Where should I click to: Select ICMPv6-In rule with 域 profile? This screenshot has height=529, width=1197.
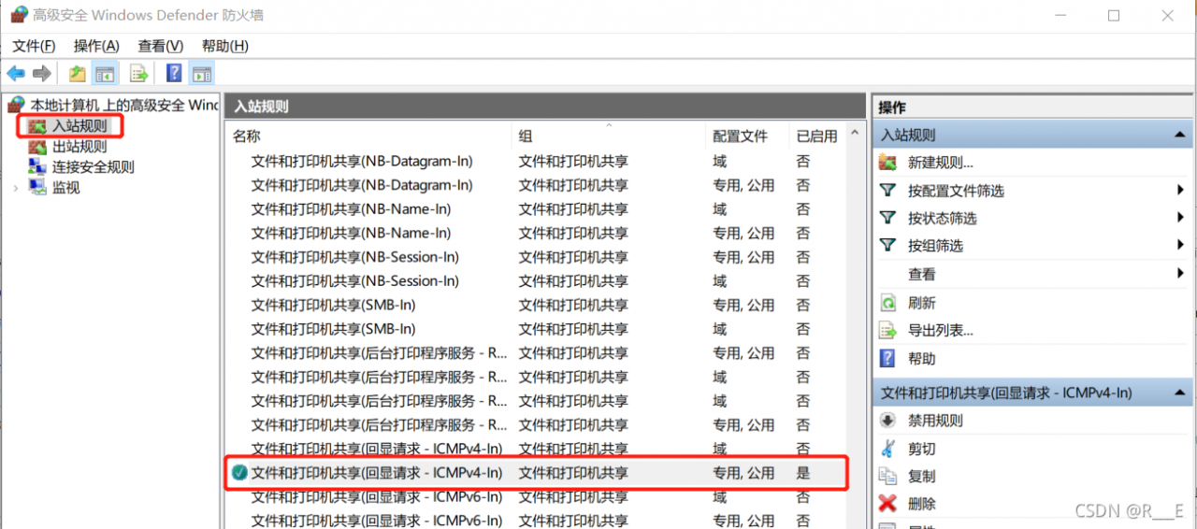point(537,497)
